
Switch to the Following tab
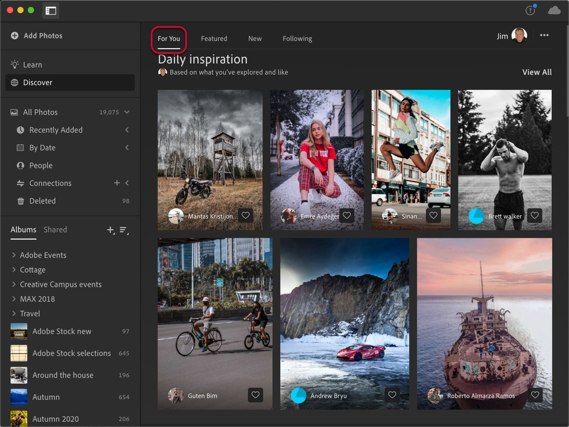click(x=297, y=39)
